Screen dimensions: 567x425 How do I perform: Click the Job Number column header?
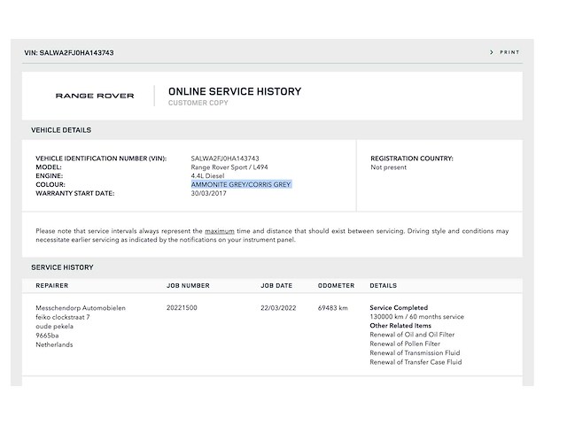pos(188,286)
